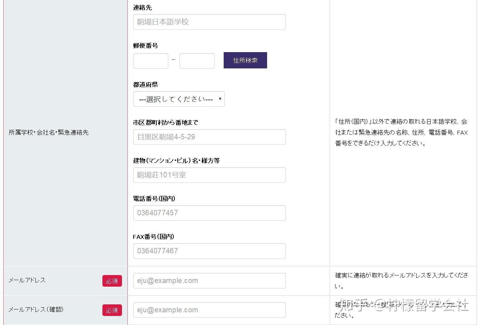
Task: Click the 電話番号（国内） phone number field
Action: (x=209, y=213)
